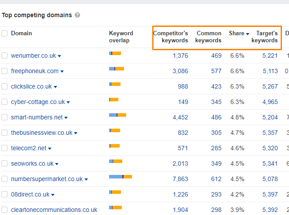This screenshot has width=289, height=215.
Task: Open target's keywords value 5,221
Action: (x=270, y=56)
